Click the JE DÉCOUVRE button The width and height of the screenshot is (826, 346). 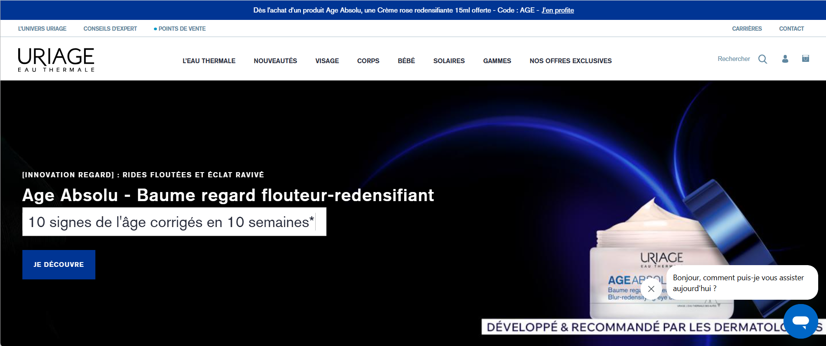[59, 265]
